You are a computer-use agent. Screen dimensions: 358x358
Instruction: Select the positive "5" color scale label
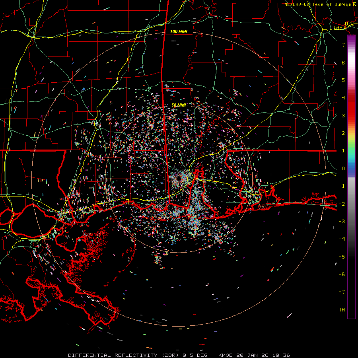point(343,80)
